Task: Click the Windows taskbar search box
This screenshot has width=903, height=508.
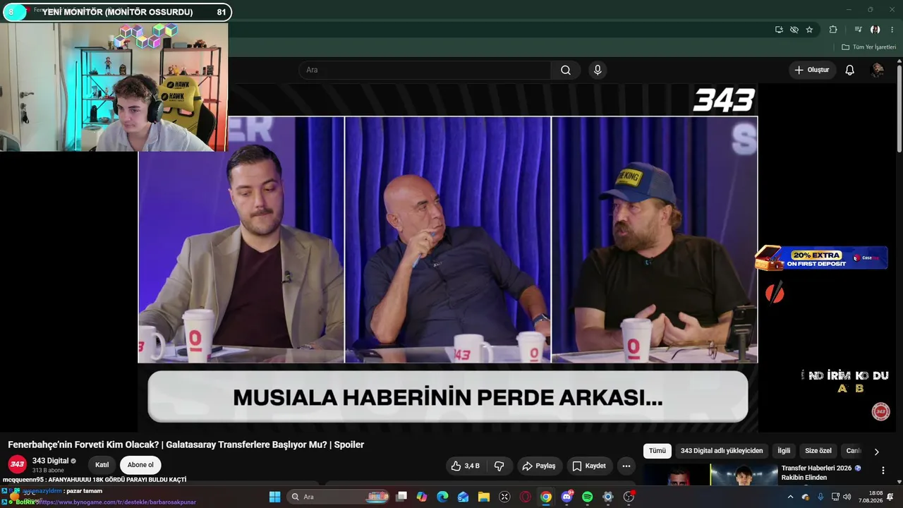Action: click(339, 497)
